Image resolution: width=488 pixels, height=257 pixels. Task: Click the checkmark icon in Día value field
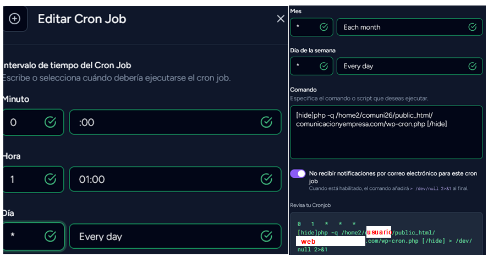click(x=50, y=237)
